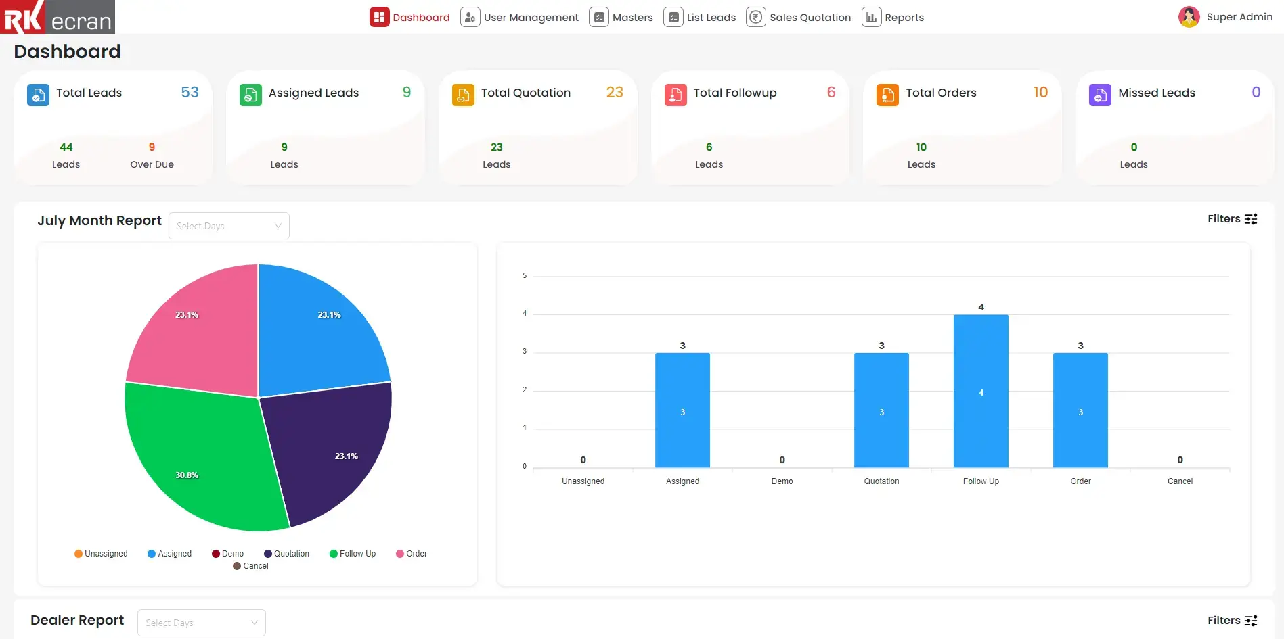Click the 23 Leads count under Total Quotation

click(x=496, y=147)
